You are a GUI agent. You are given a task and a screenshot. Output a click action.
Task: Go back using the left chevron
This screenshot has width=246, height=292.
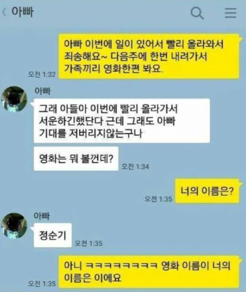point(4,12)
